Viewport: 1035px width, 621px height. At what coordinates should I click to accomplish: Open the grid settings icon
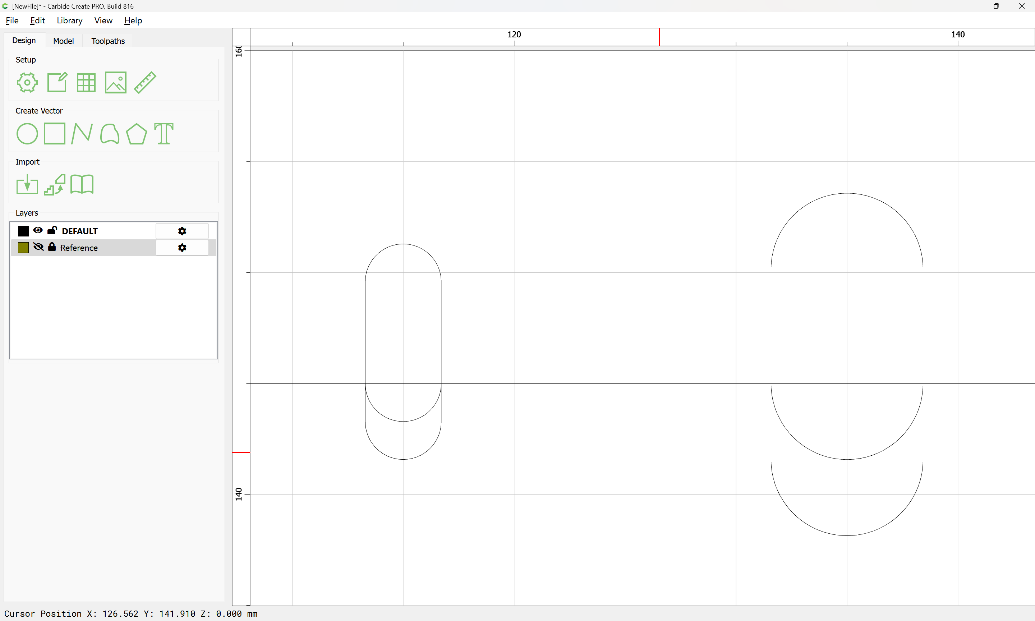[86, 82]
